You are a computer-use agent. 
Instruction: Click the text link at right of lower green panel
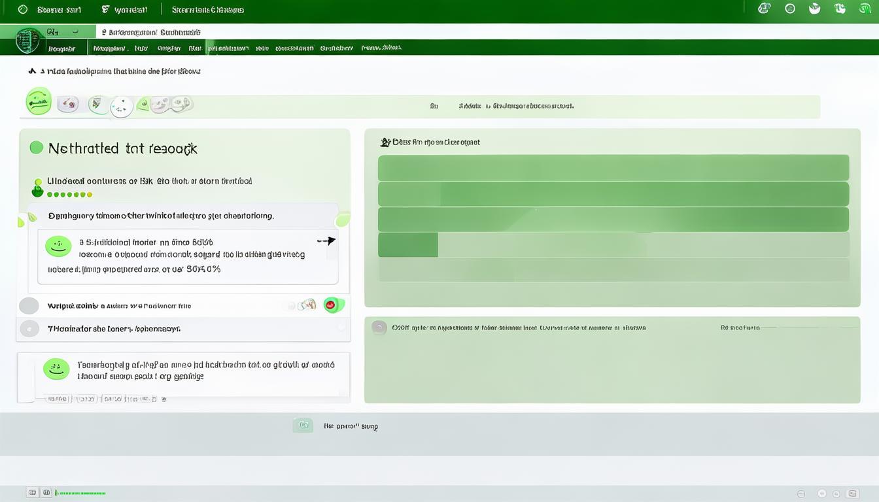pos(740,327)
